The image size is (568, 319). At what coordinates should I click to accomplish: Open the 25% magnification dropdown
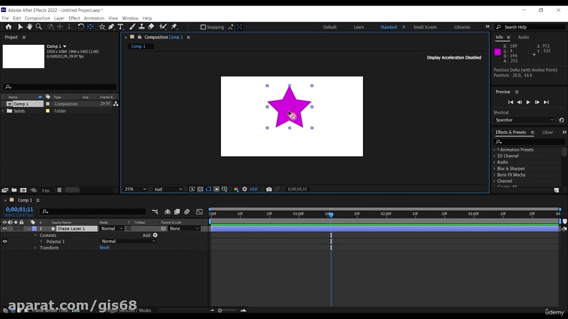[136, 189]
